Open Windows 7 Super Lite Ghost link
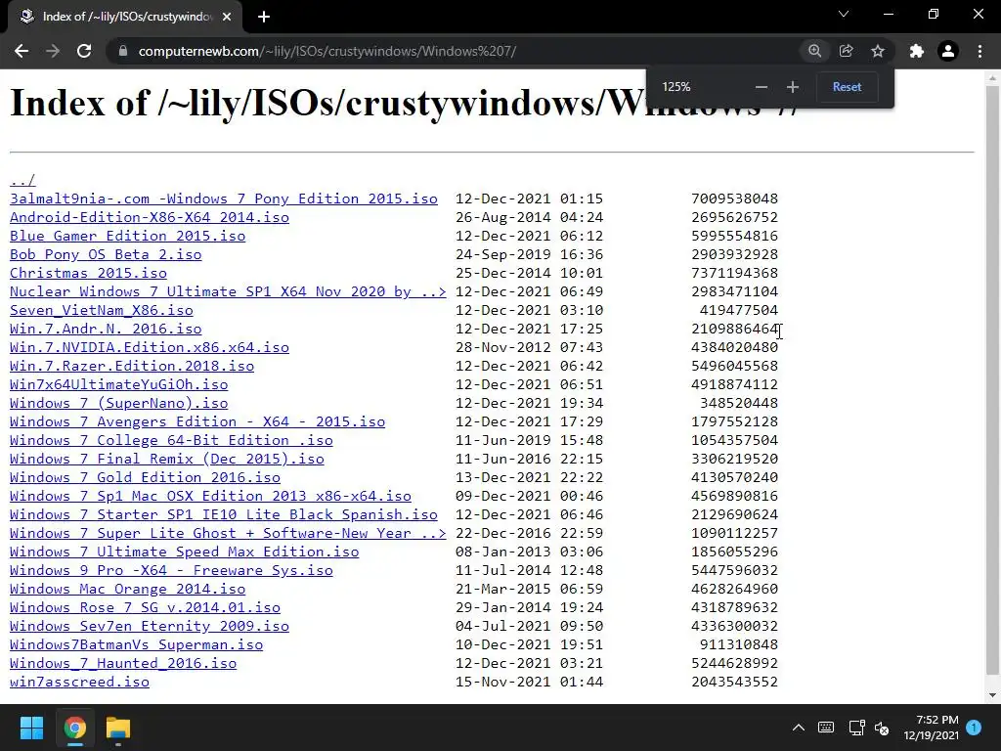Viewport: 1001px width, 751px height. pyautogui.click(x=228, y=533)
